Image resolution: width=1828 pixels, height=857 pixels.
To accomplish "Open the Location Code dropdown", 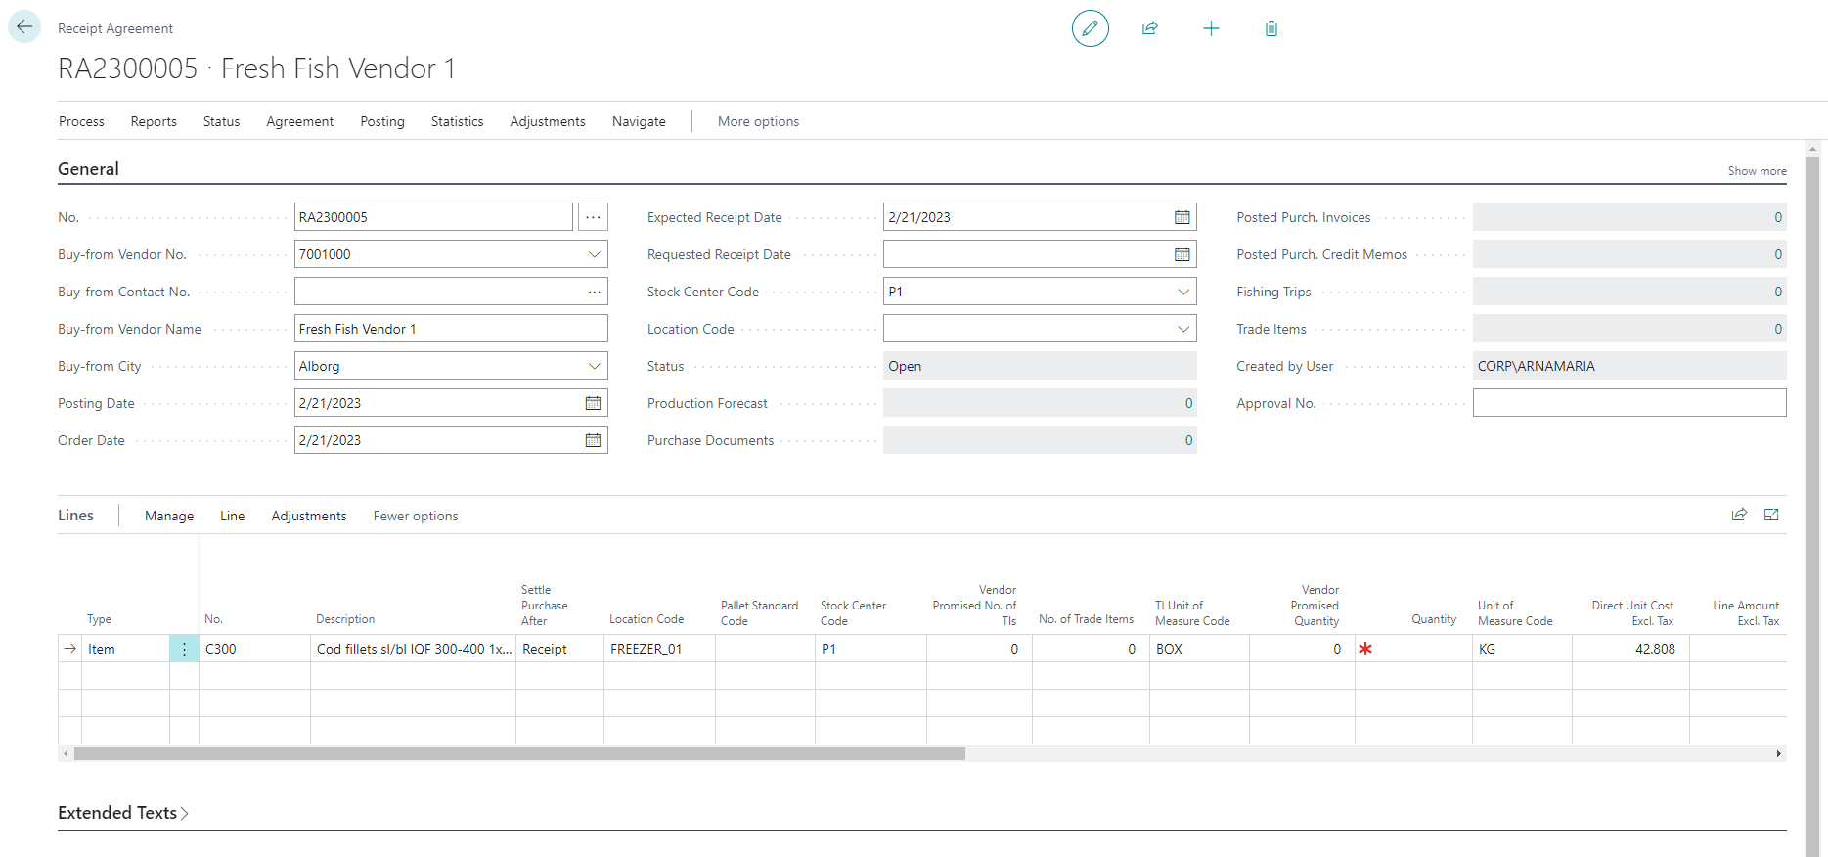I will 1182,329.
